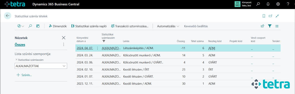Screen dimensions: 295x94
Task: Select the Összes view
Action: pos(20,45)
